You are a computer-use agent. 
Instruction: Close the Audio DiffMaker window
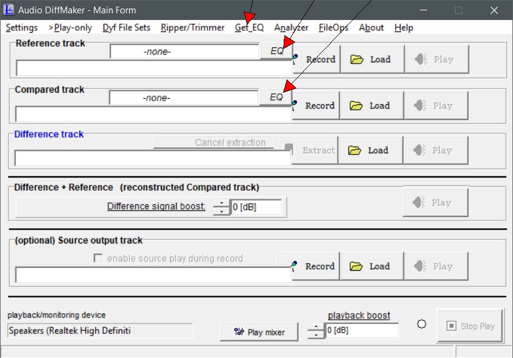tap(494, 10)
